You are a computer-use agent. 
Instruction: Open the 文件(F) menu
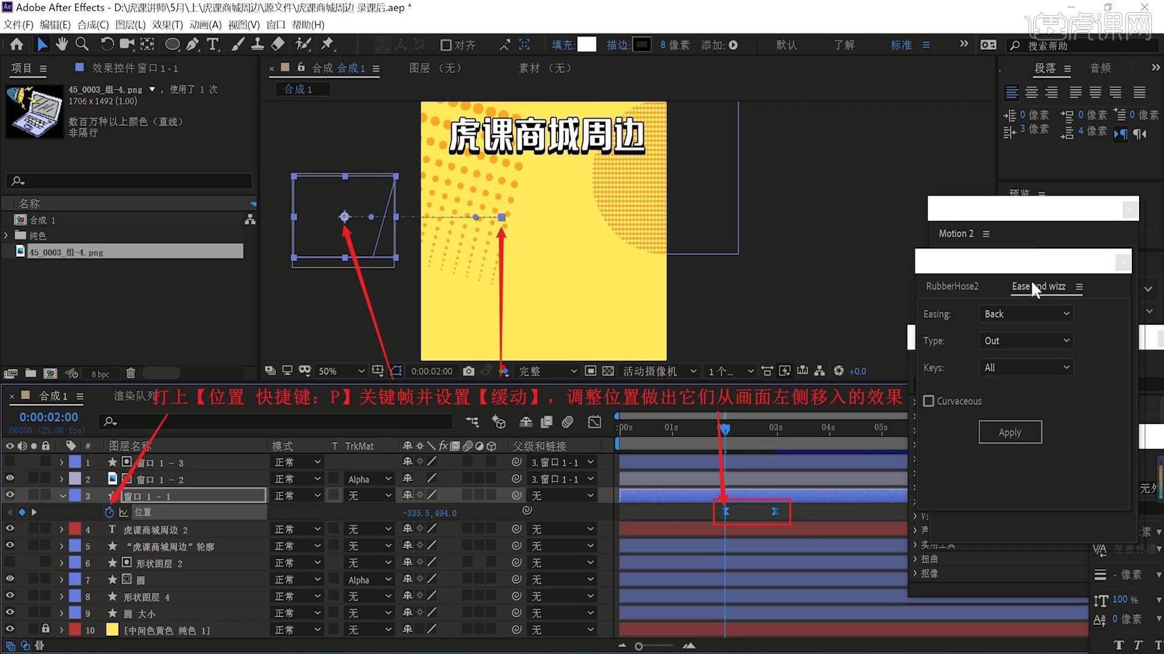click(18, 25)
